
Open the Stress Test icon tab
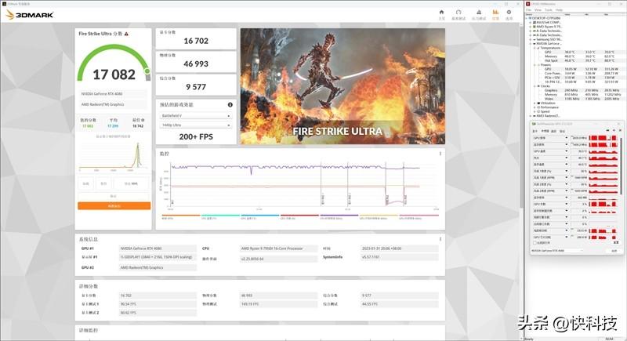pos(477,13)
